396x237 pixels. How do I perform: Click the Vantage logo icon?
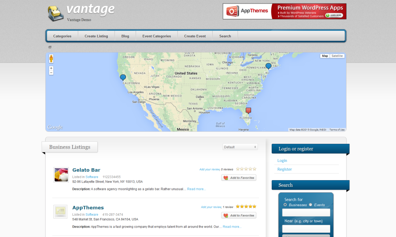point(55,13)
